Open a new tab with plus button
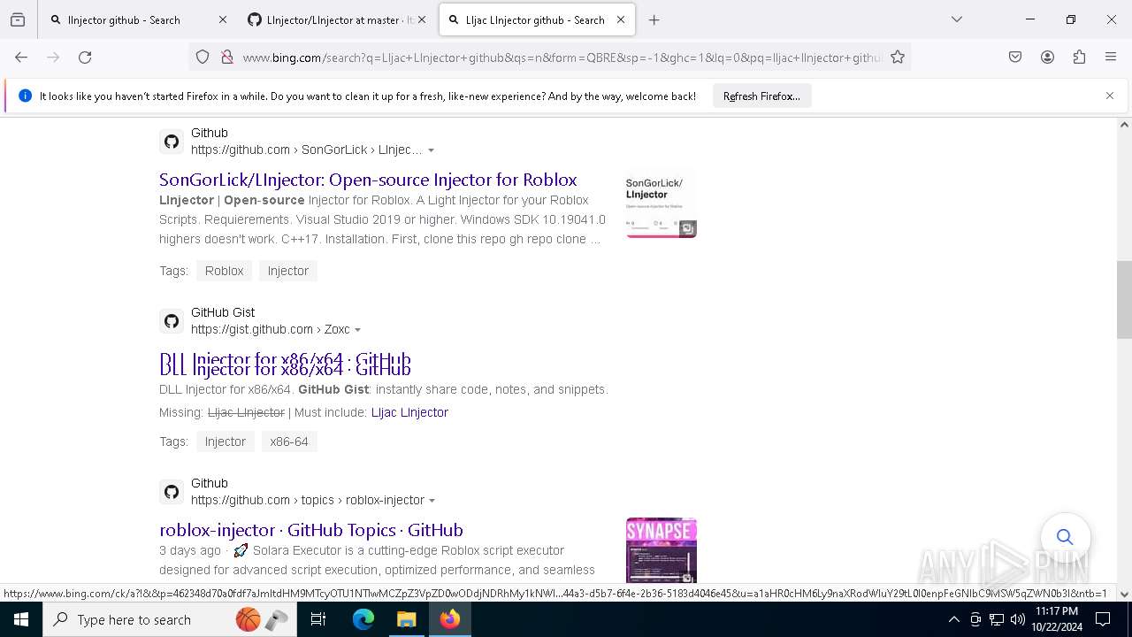 pyautogui.click(x=654, y=19)
